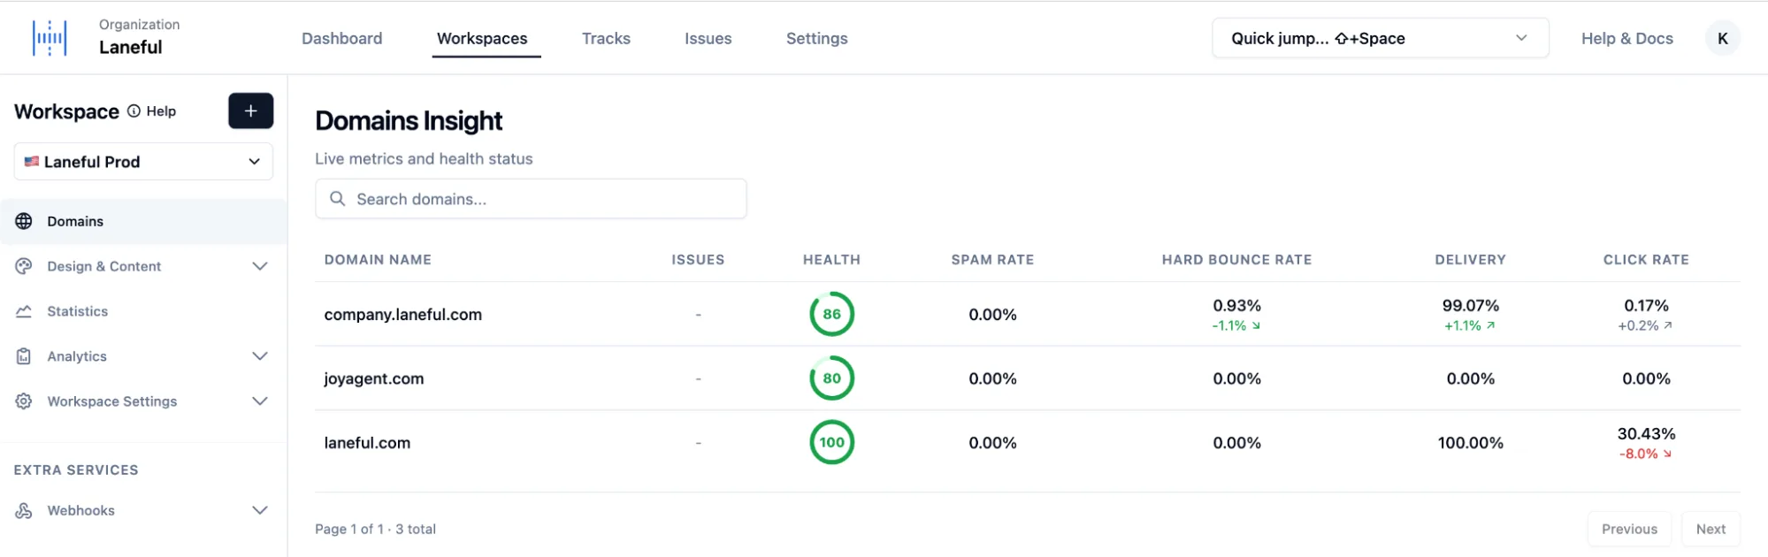This screenshot has width=1768, height=557.
Task: Open the user avatar K menu
Action: tap(1722, 38)
